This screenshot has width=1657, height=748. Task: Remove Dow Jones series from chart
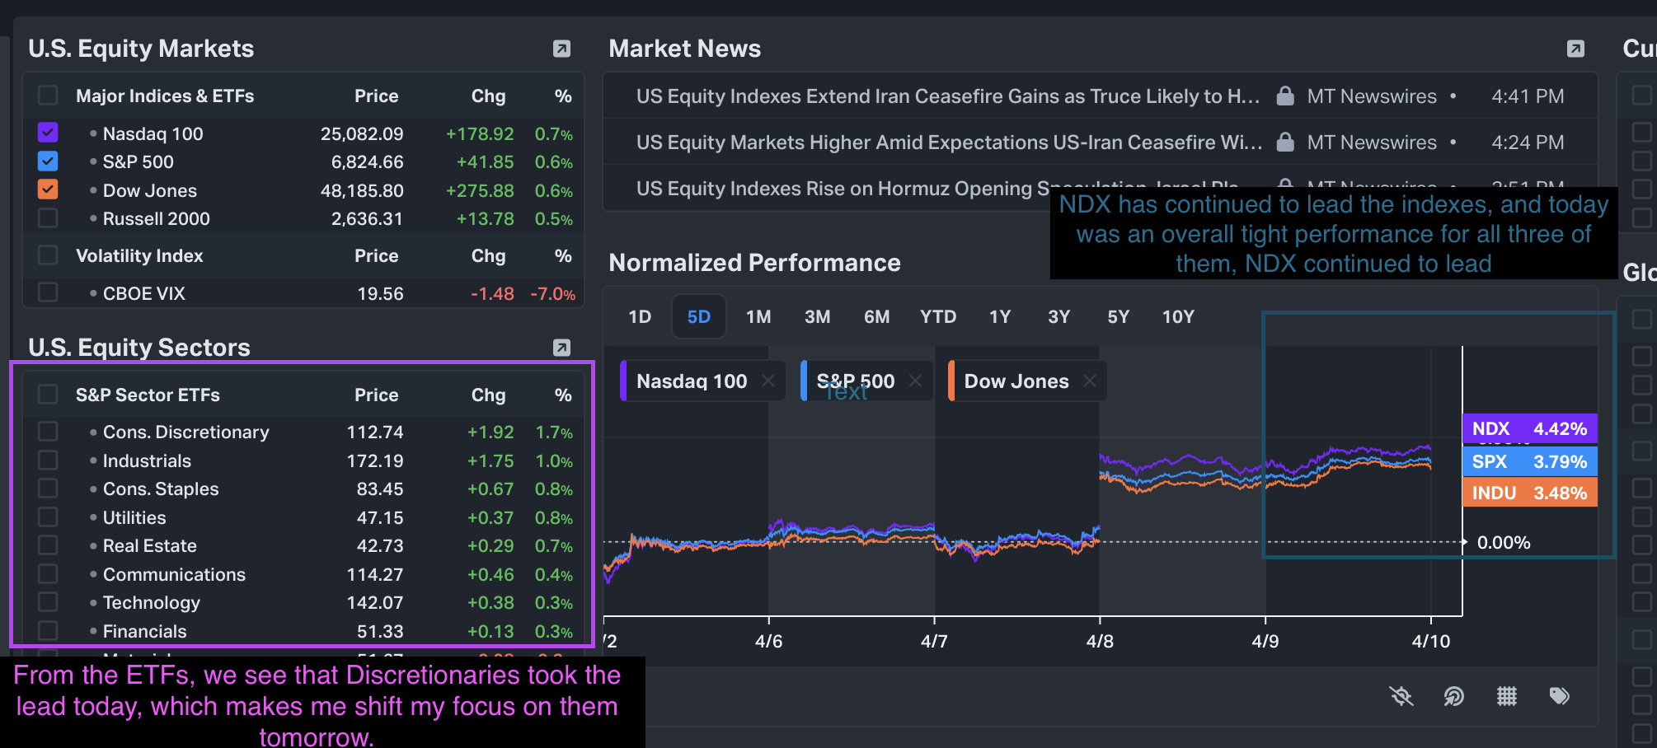[x=1090, y=381]
